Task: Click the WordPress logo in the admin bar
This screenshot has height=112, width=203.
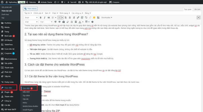Action: tap(2, 2)
